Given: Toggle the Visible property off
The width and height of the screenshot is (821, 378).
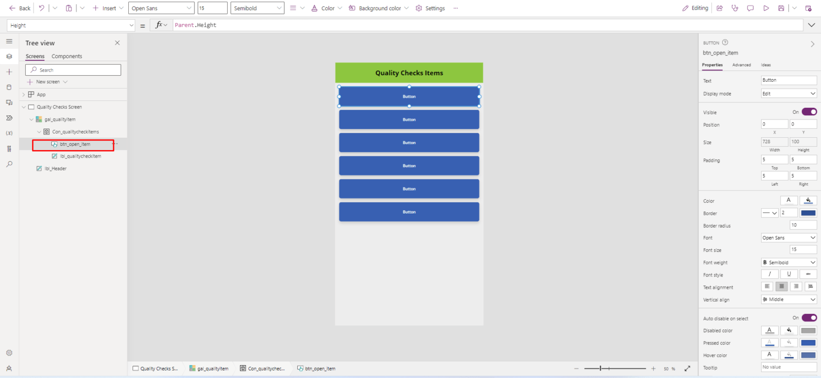Looking at the screenshot, I should 809,112.
